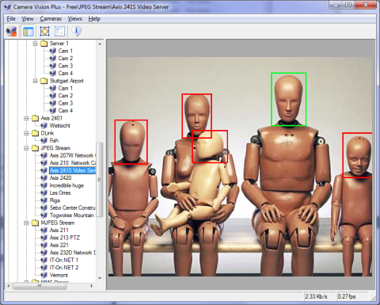Click the application icon in title bar
Viewport: 380px width, 305px height.
[8, 7]
